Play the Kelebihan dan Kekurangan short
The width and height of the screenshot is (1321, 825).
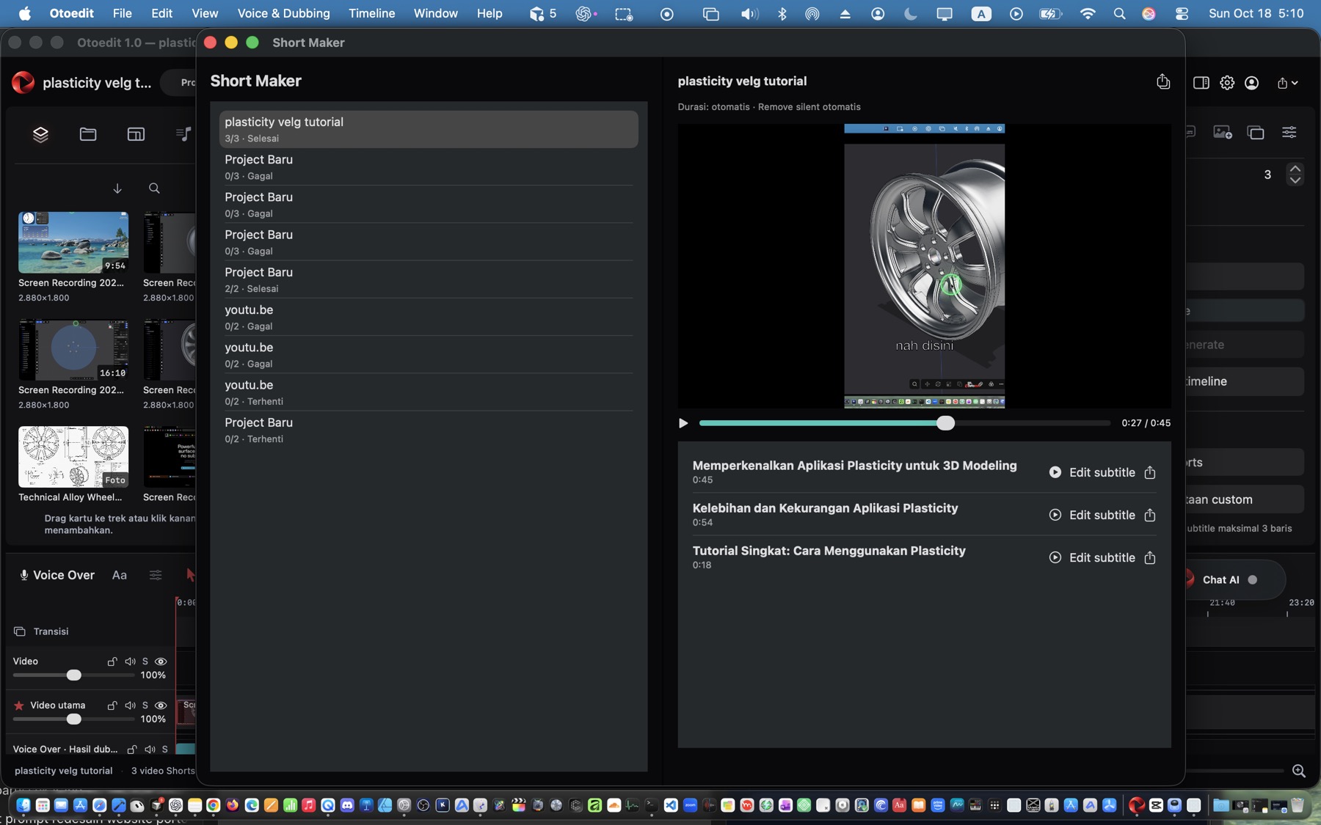click(x=1055, y=515)
